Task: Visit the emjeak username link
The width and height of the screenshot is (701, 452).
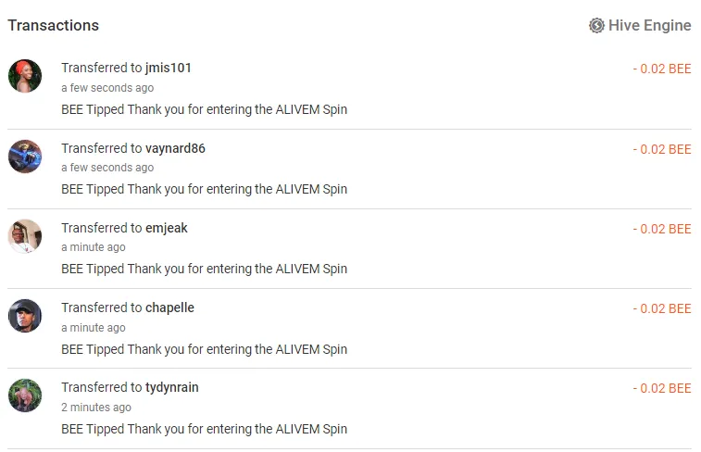Action: 167,228
